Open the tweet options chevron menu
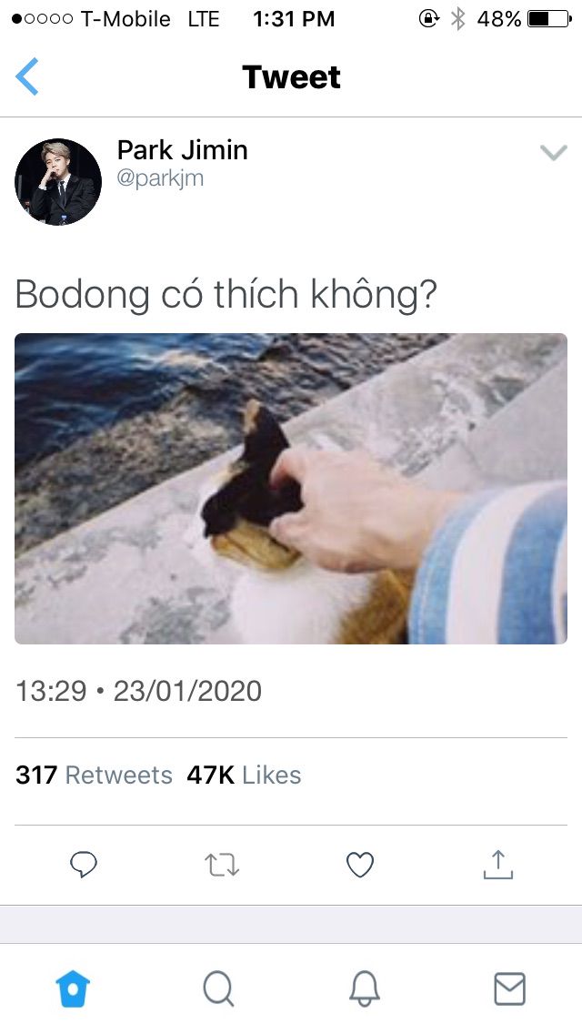582x1034 pixels. 553,153
